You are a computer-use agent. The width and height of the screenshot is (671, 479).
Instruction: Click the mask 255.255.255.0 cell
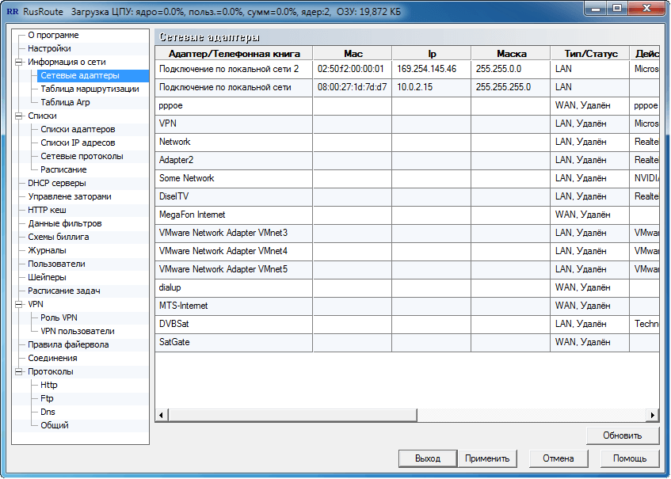click(511, 87)
